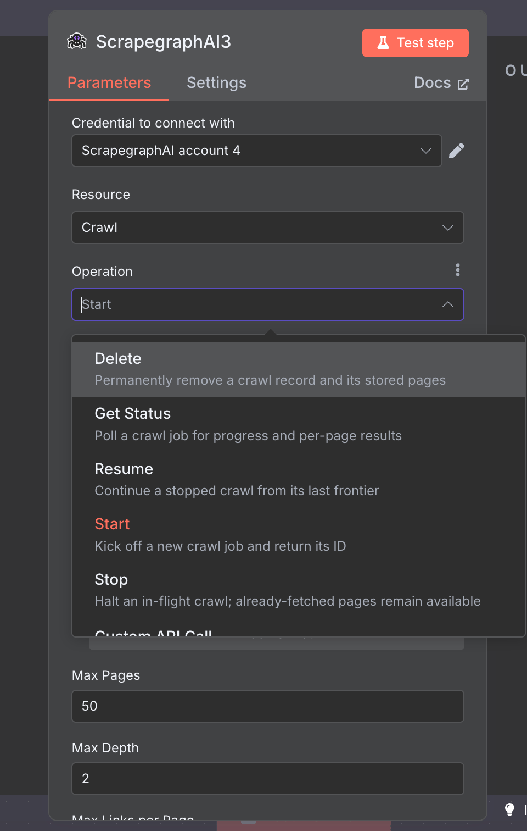Click the 'Max Pages' label

click(x=106, y=675)
